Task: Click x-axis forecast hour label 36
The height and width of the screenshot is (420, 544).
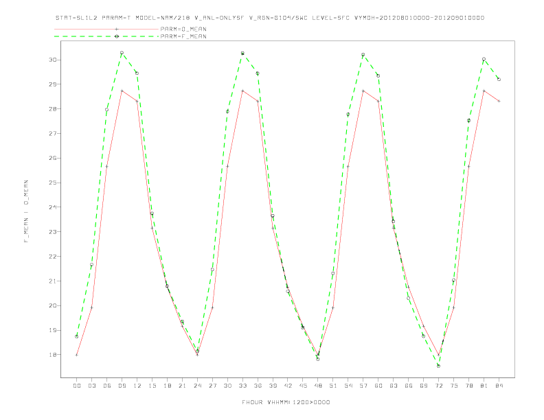Action: tap(258, 386)
